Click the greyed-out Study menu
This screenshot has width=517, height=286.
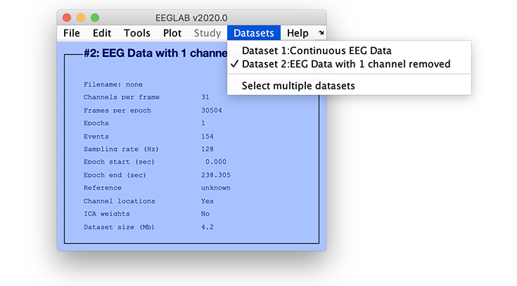tap(207, 33)
